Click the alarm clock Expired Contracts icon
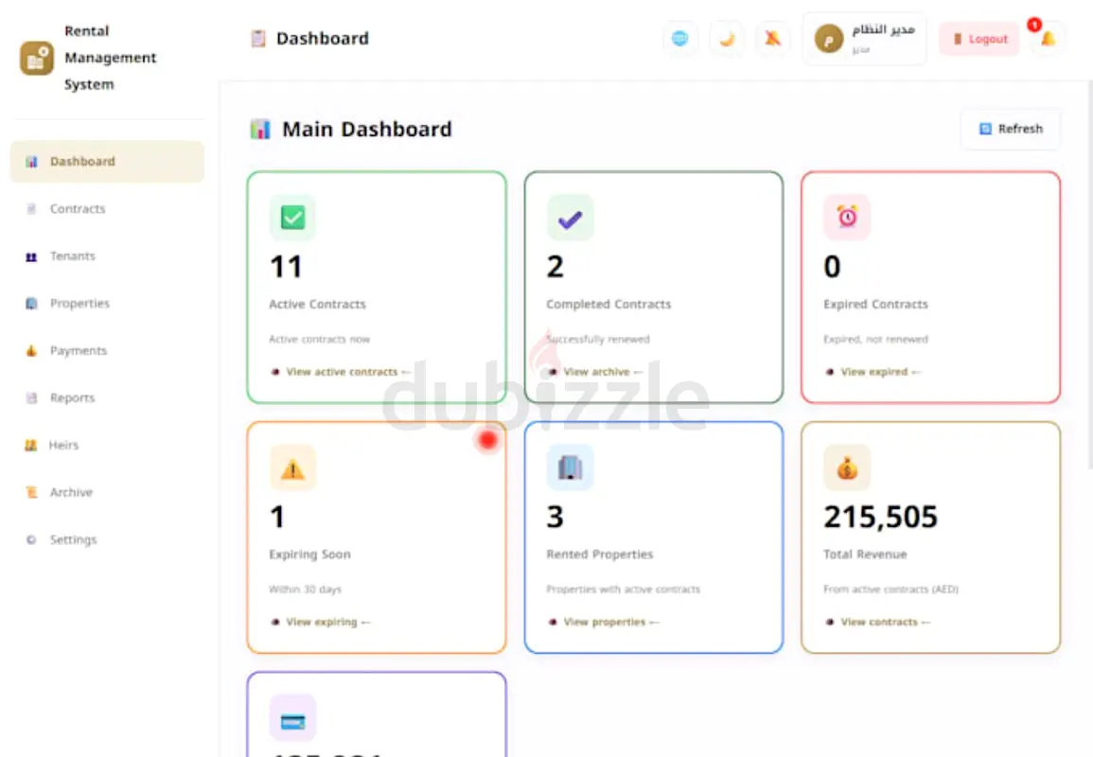Viewport: 1093px width, 757px height. 847,218
